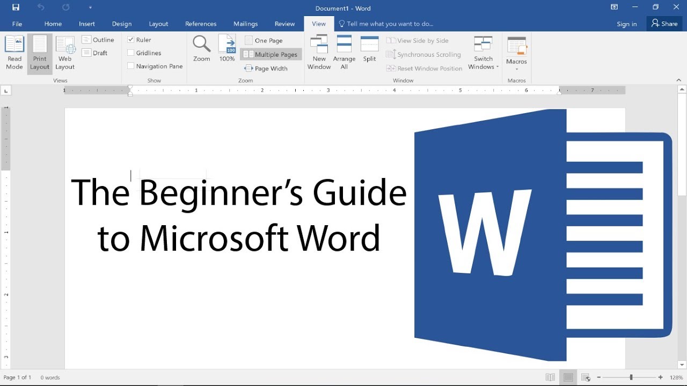The width and height of the screenshot is (687, 386).
Task: Switch to the Mailings tab
Action: coord(245,24)
